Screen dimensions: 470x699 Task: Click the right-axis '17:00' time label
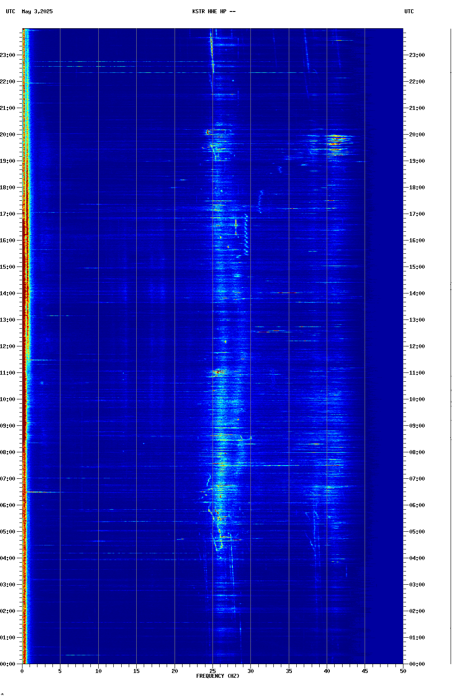click(x=417, y=214)
